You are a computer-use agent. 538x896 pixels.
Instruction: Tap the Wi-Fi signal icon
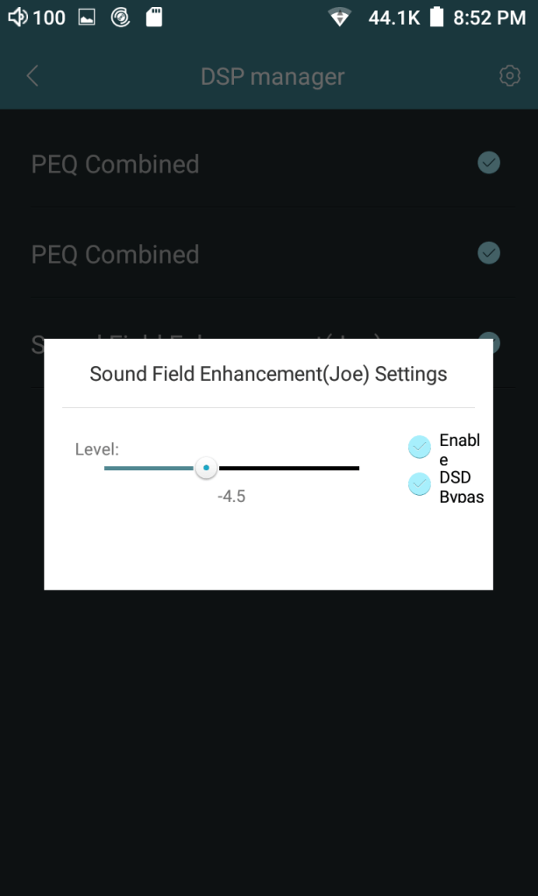click(339, 17)
